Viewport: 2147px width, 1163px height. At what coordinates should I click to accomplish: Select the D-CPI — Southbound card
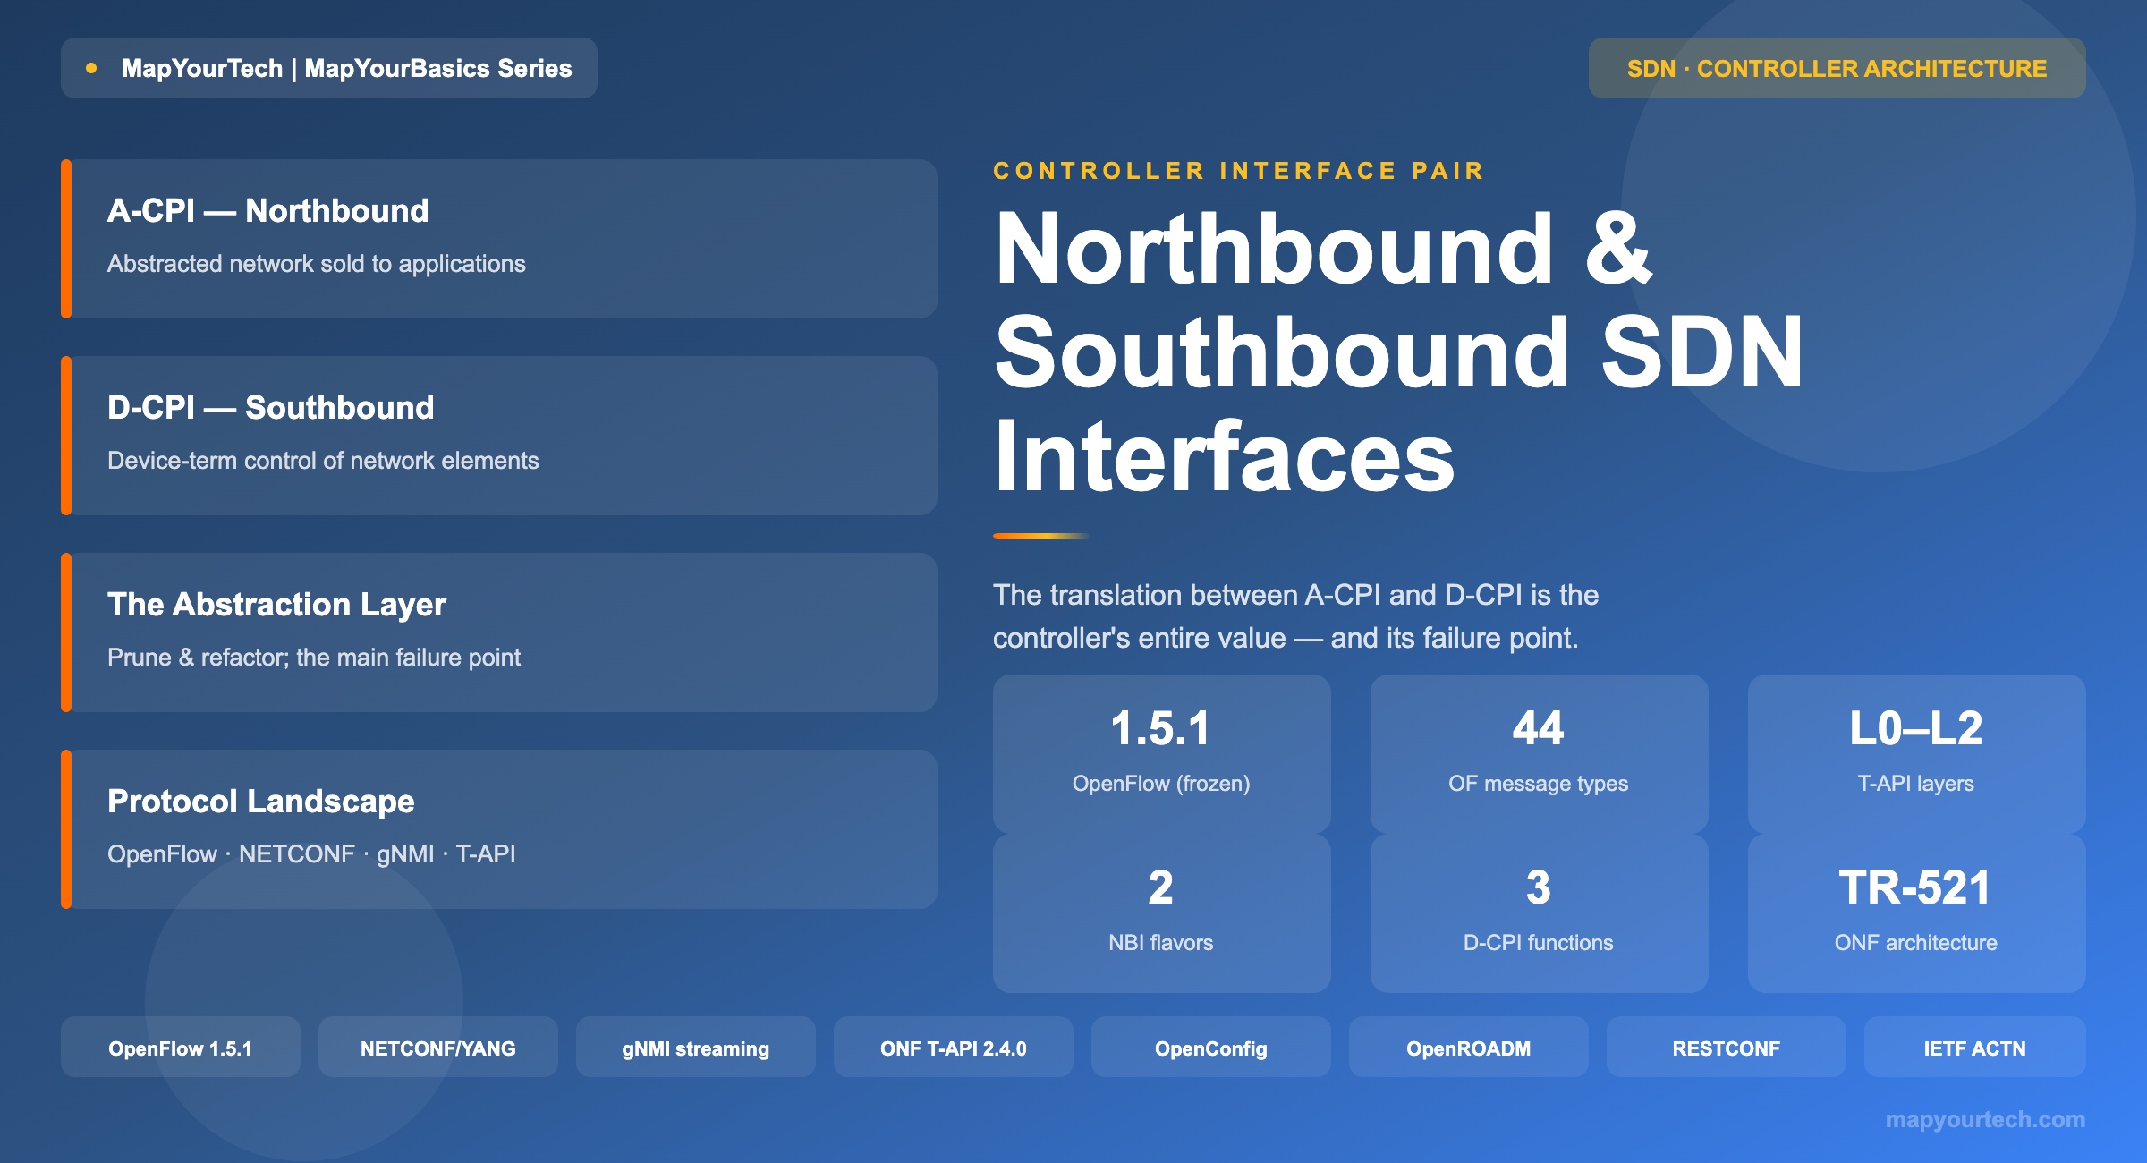(x=499, y=436)
